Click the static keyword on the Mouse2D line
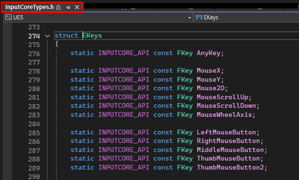This screenshot has height=180, width=299. pos(82,88)
